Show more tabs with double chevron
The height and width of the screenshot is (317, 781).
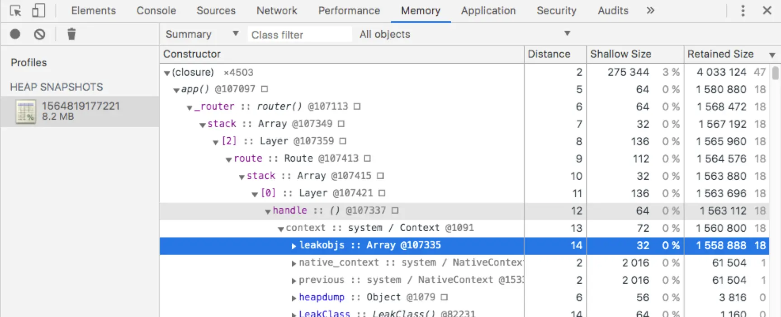coord(650,10)
